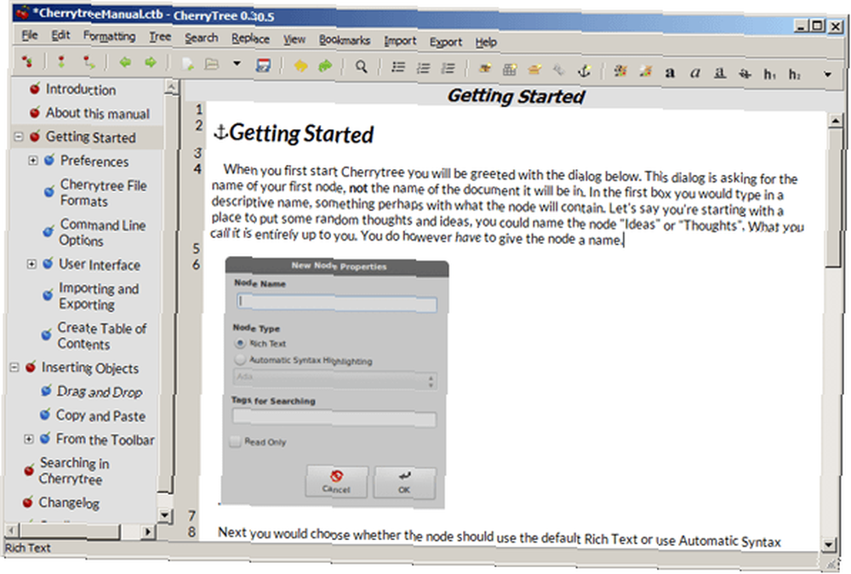The height and width of the screenshot is (574, 851).
Task: Click document scrollbar down arrow
Action: (x=828, y=544)
